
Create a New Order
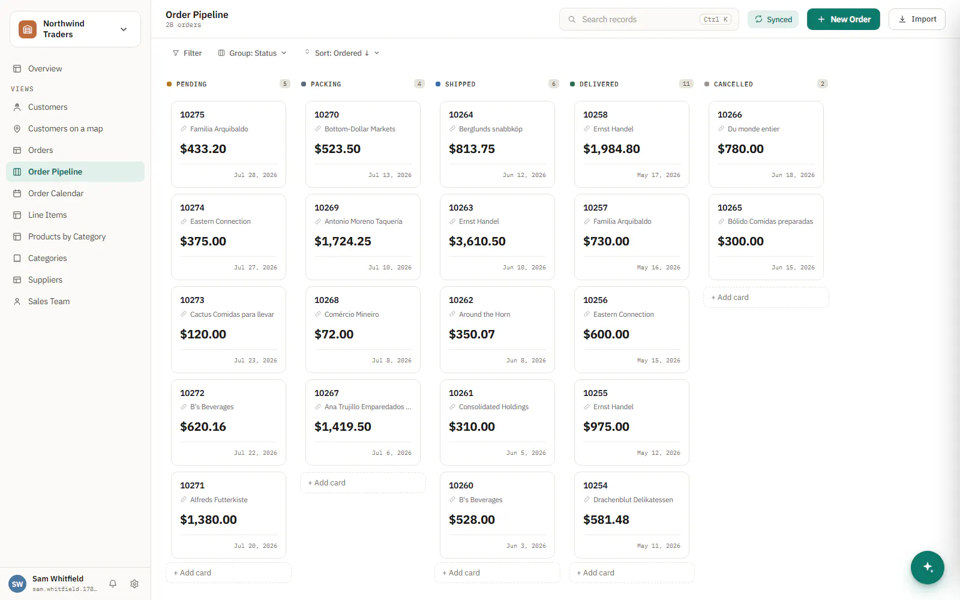click(843, 19)
